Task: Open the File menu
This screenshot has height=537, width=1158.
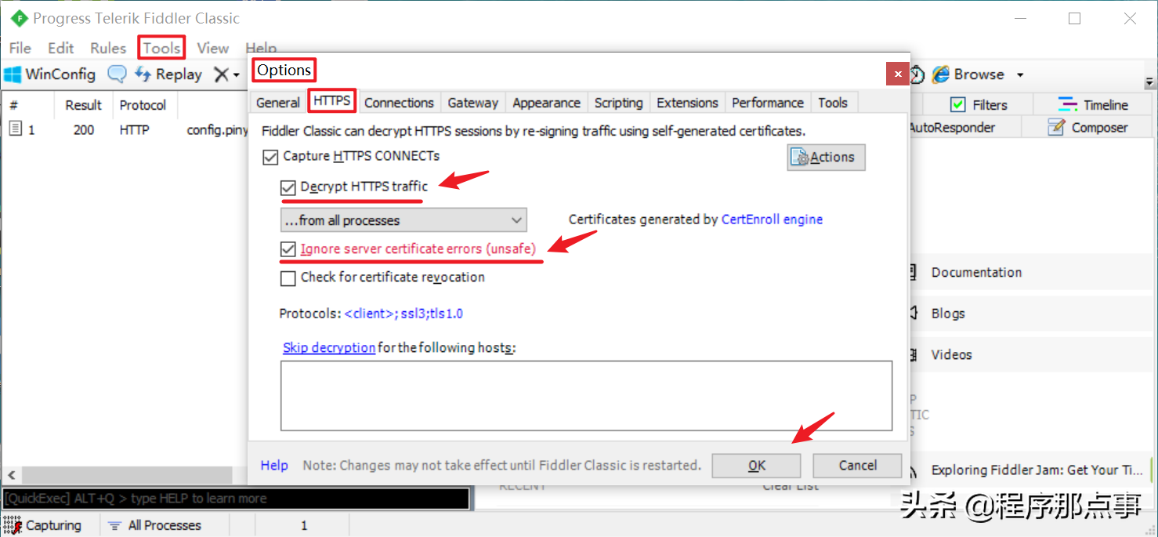Action: click(20, 48)
